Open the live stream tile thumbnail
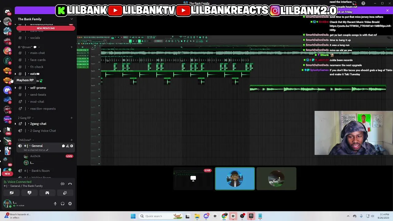The image size is (393, 221). (193, 179)
